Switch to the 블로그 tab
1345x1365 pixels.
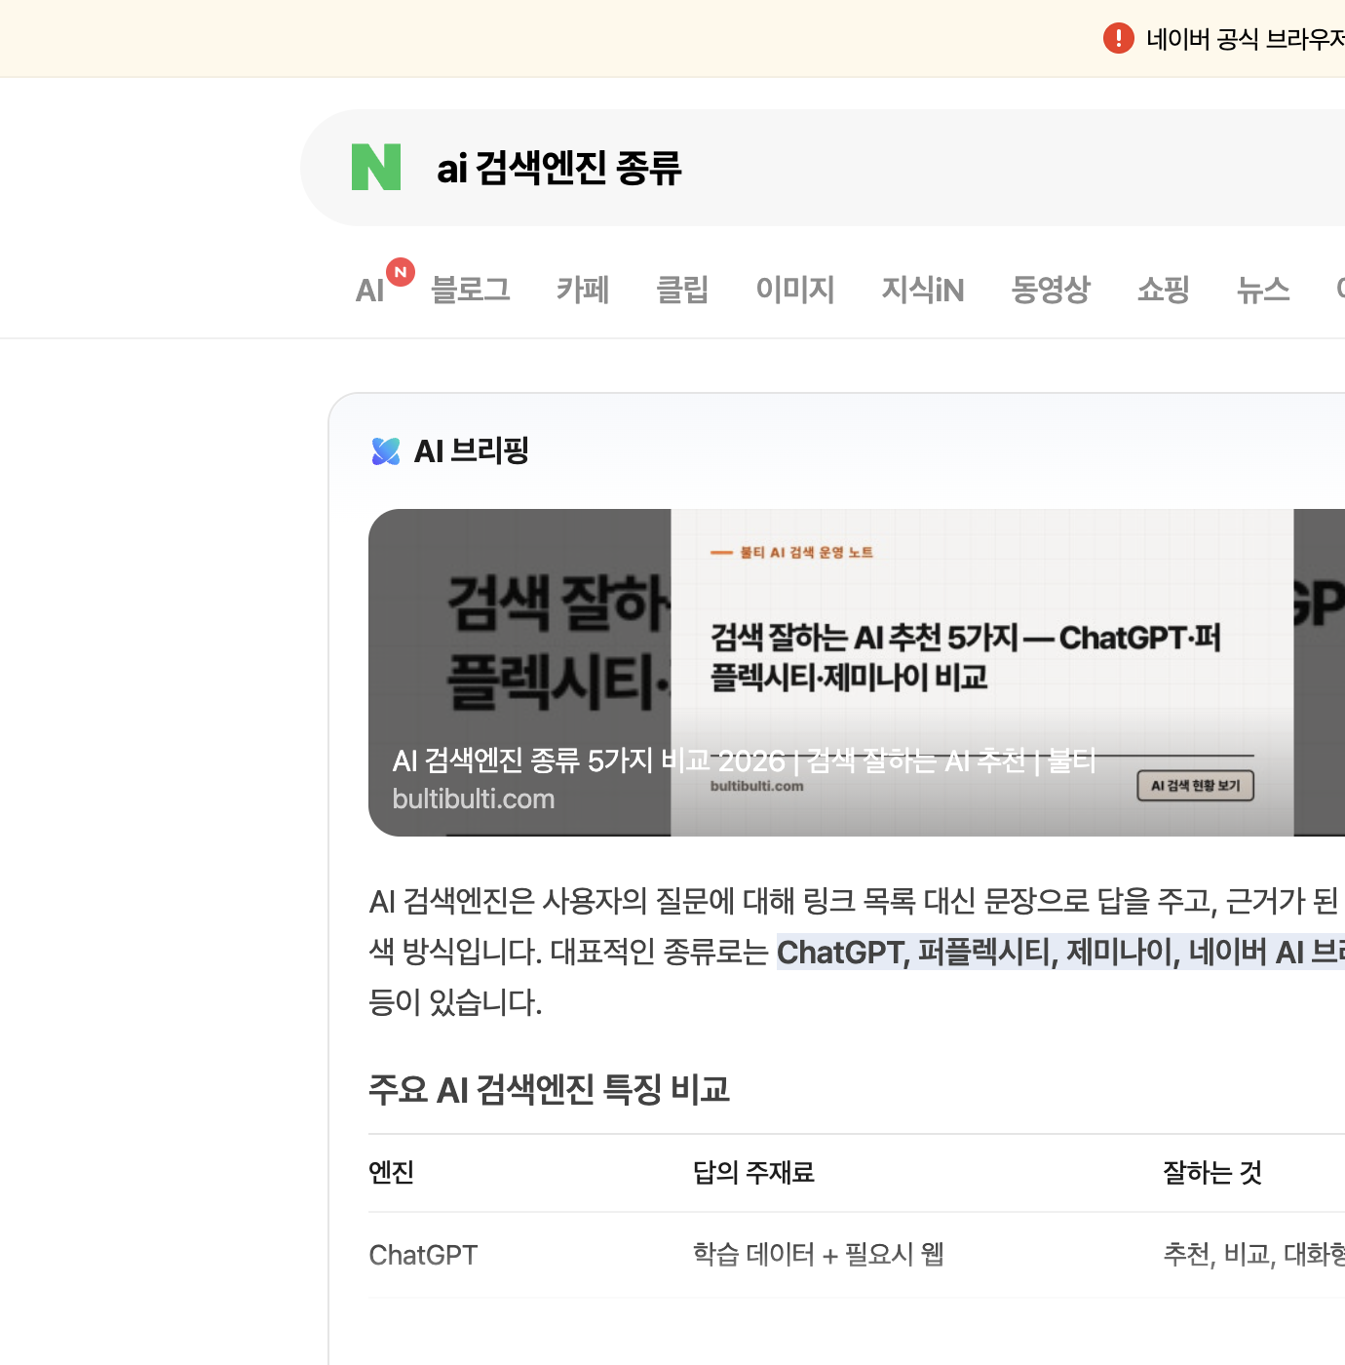pos(471,290)
